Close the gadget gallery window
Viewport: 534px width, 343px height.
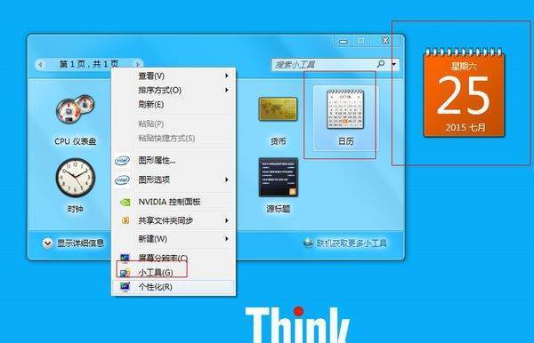tap(385, 41)
